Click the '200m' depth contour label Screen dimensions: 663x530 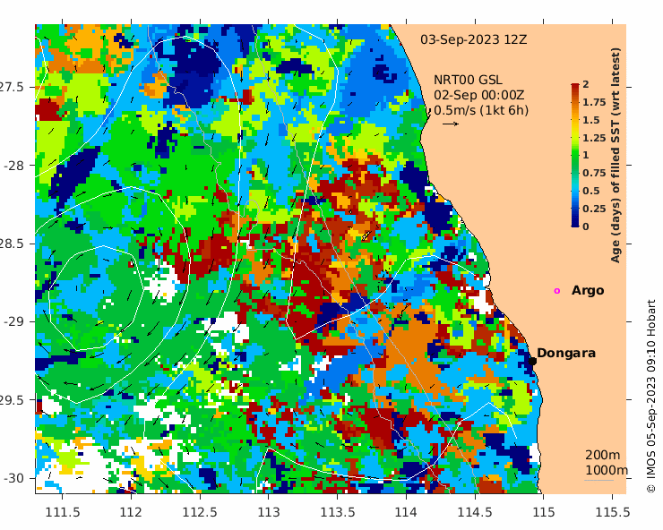[x=603, y=455]
